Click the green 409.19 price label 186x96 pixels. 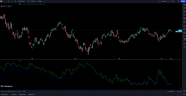point(180,30)
